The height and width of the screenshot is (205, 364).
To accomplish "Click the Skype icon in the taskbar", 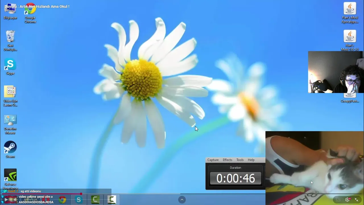I will click(x=79, y=200).
